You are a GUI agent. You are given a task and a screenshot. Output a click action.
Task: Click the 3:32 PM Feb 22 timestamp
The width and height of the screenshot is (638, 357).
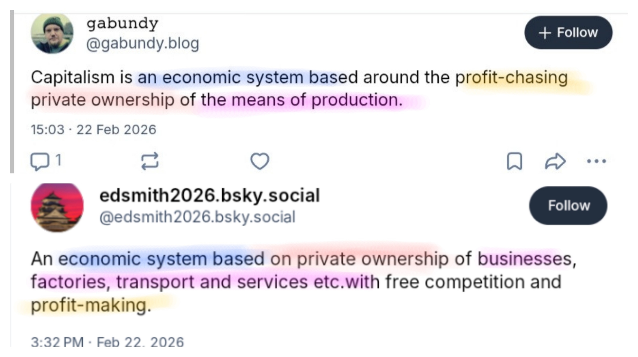107,342
